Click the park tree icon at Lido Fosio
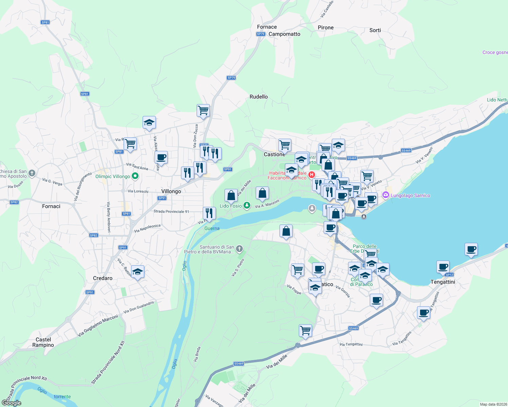 (x=247, y=205)
